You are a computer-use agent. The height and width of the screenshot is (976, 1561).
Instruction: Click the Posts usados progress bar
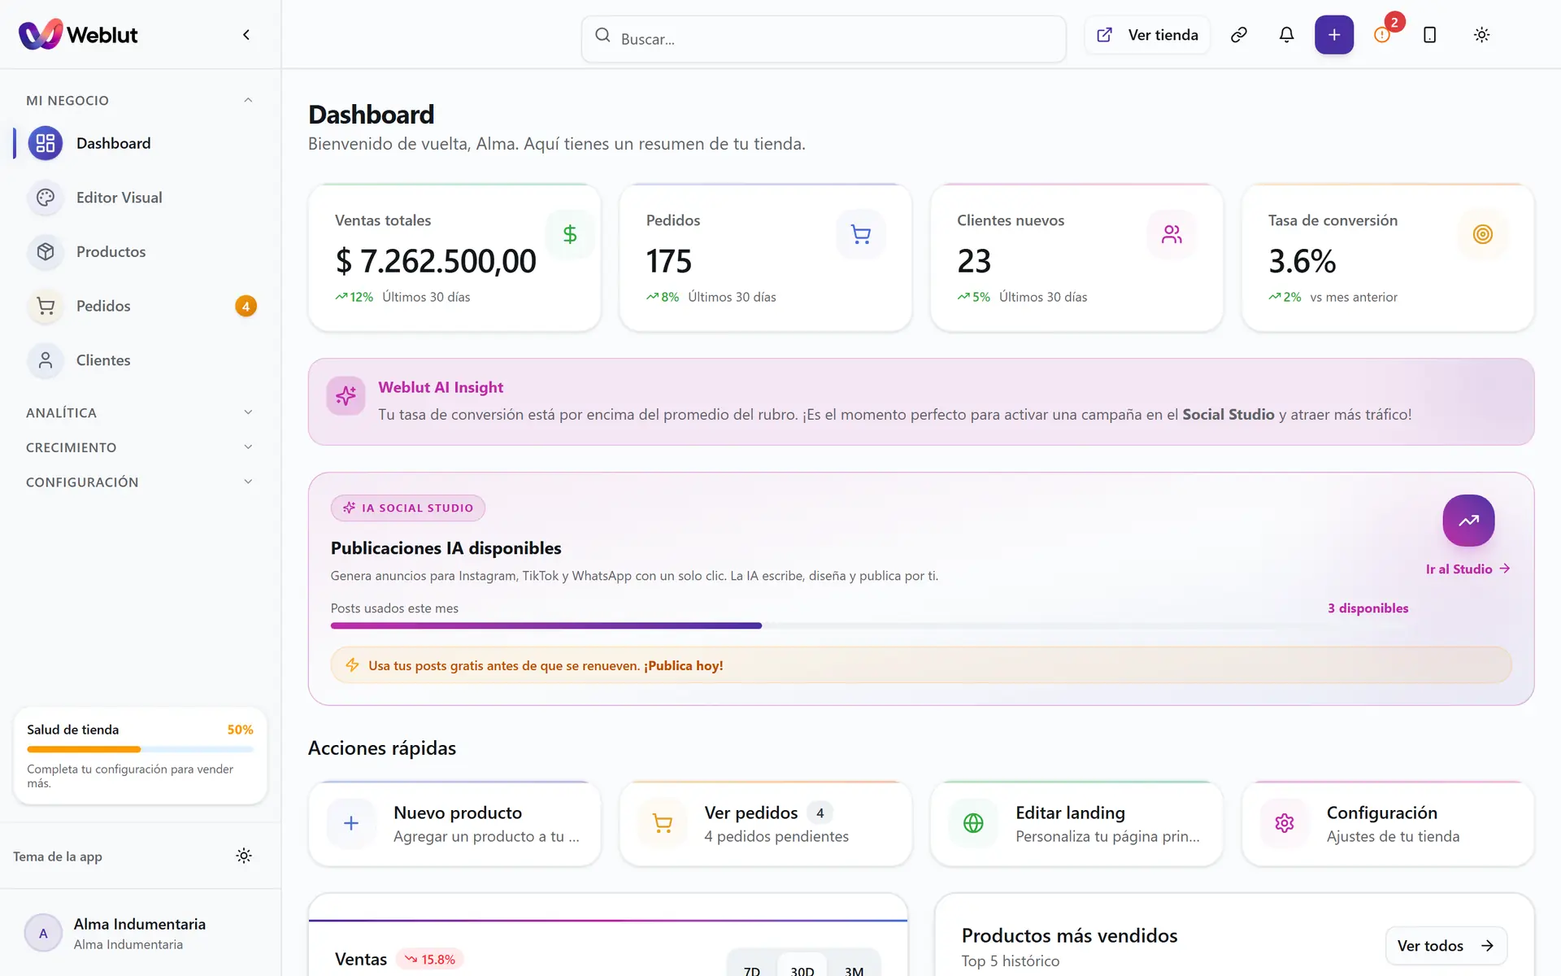tap(869, 625)
